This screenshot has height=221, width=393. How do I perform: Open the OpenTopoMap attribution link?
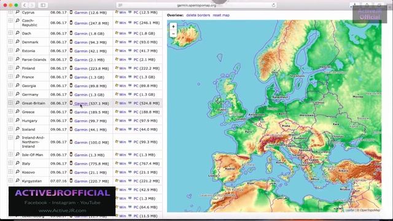[370, 210]
